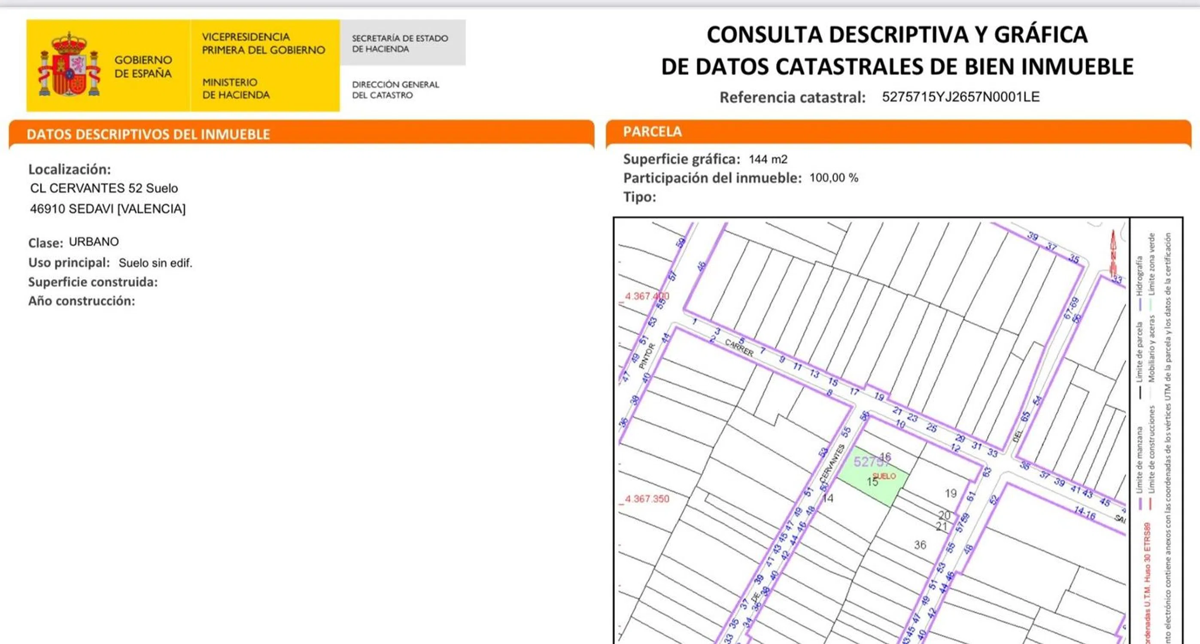Image resolution: width=1200 pixels, height=644 pixels.
Task: Click the 'CL CERVANTES 52 Suelo' address text
Action: (104, 188)
